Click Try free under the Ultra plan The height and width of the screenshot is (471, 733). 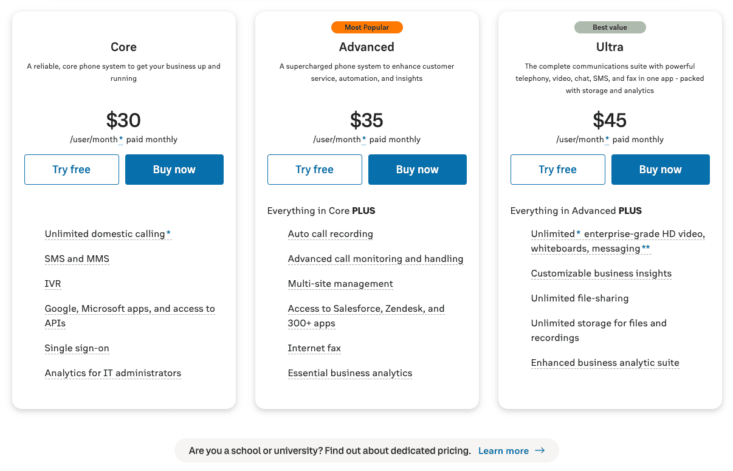pyautogui.click(x=558, y=170)
